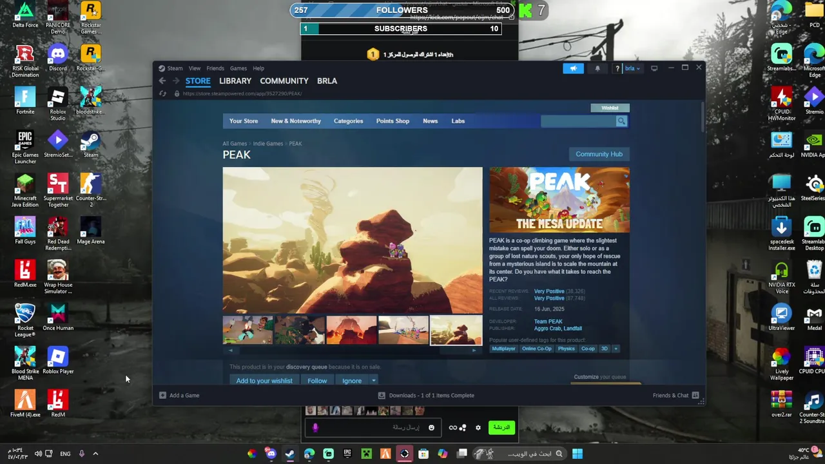Click the Windows Start button
This screenshot has height=464, width=825.
tap(577, 454)
